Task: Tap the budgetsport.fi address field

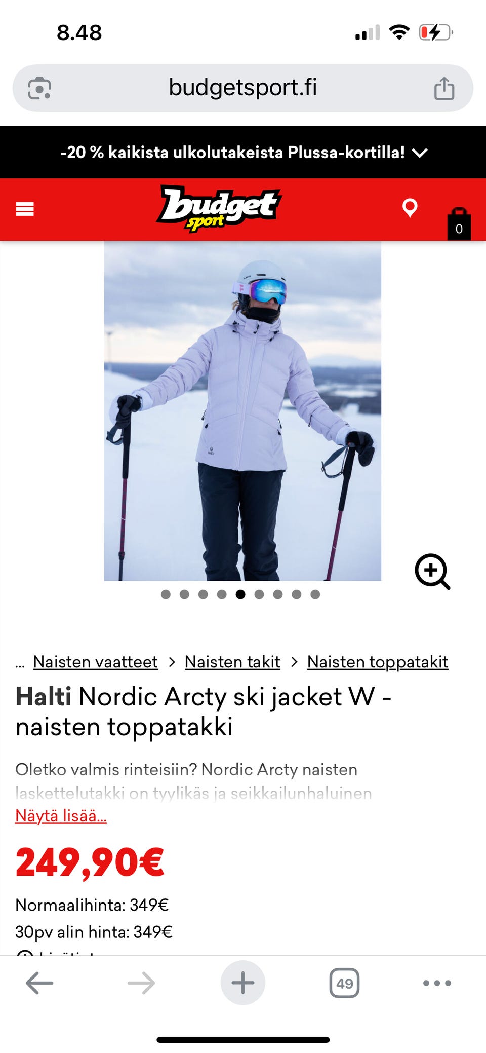Action: pyautogui.click(x=243, y=88)
